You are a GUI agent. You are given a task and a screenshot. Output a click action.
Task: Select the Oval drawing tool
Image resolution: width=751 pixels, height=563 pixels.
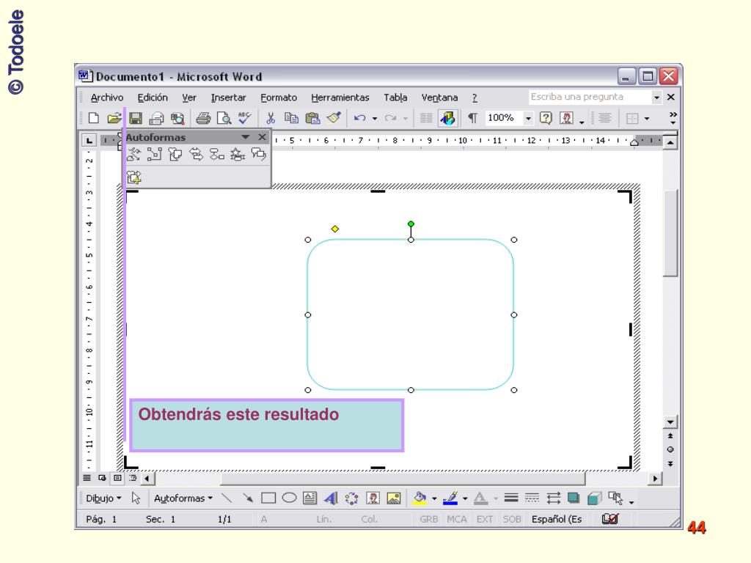point(289,498)
